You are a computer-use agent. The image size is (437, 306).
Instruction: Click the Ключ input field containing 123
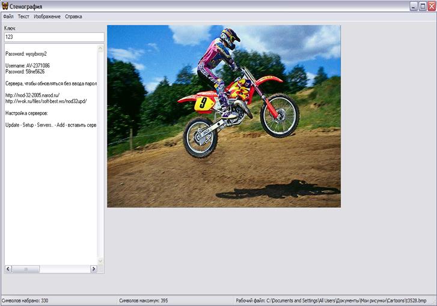[53, 37]
